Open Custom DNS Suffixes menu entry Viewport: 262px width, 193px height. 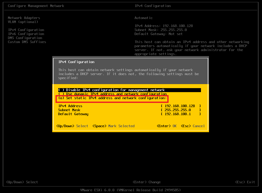(x=27, y=42)
